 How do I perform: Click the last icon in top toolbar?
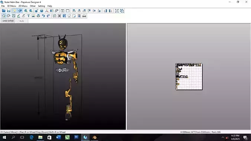[x=122, y=11]
